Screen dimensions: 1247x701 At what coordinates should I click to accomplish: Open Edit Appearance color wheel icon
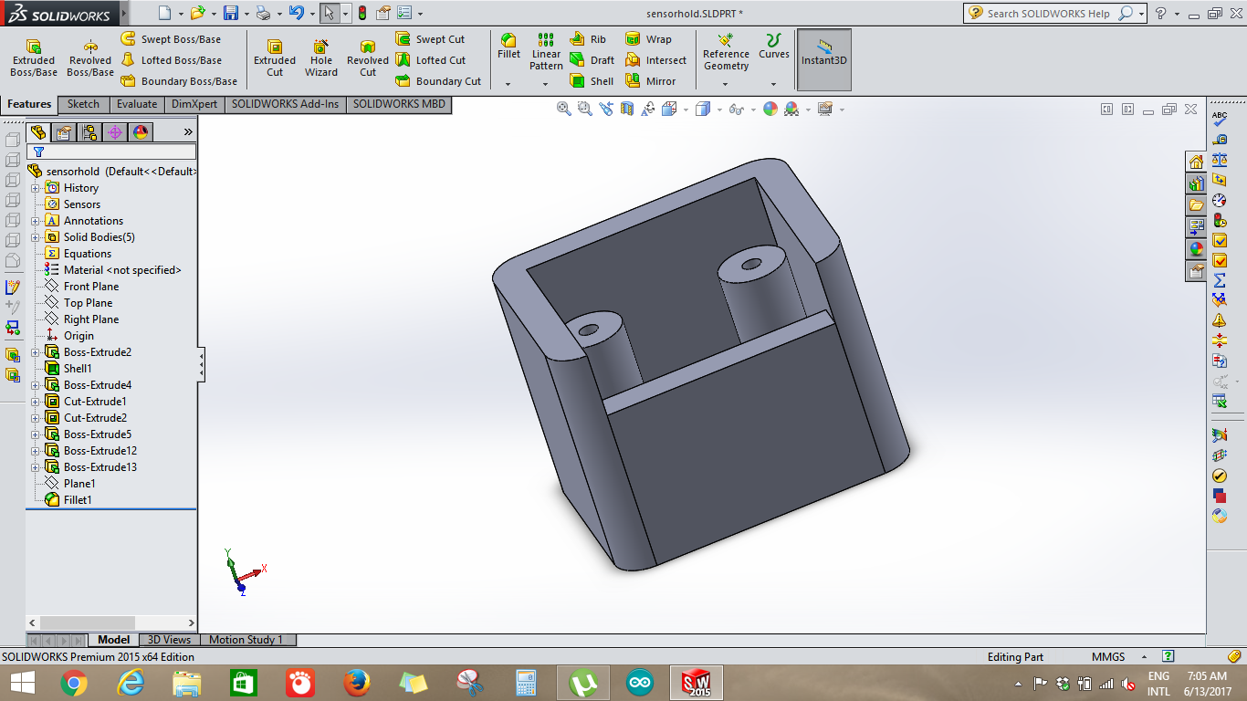tap(770, 109)
